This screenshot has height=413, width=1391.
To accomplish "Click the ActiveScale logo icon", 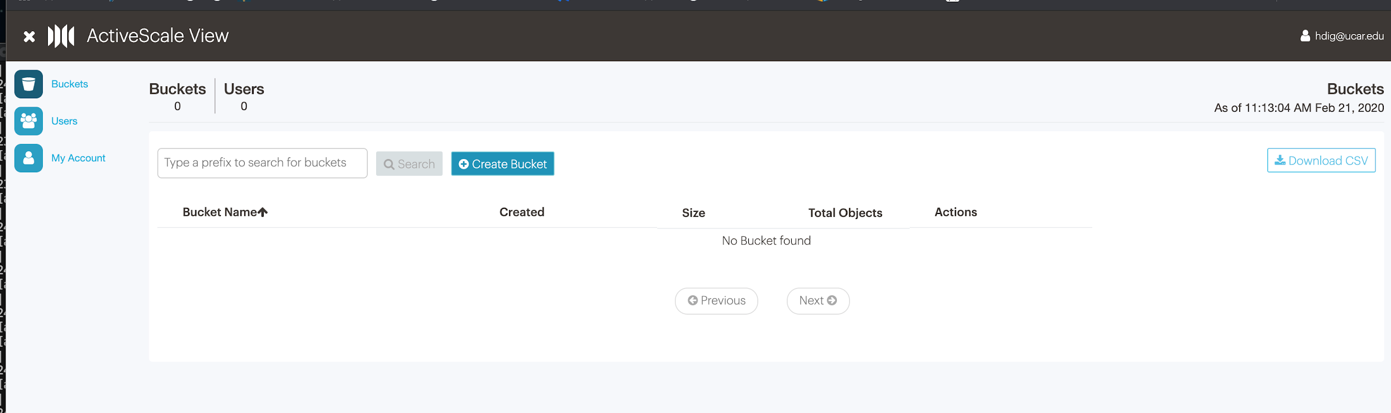I will point(61,37).
